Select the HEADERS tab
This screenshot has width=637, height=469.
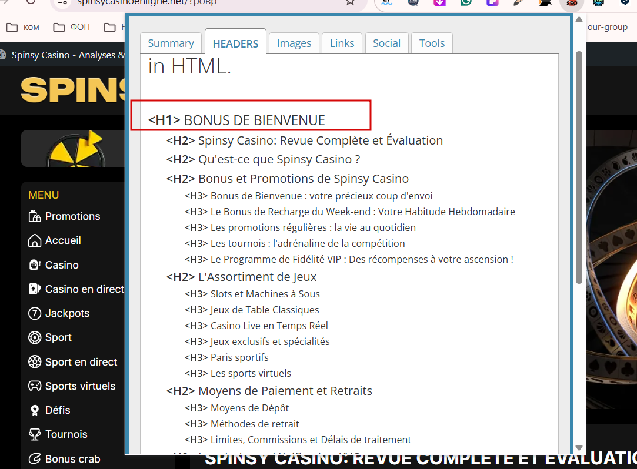click(236, 42)
